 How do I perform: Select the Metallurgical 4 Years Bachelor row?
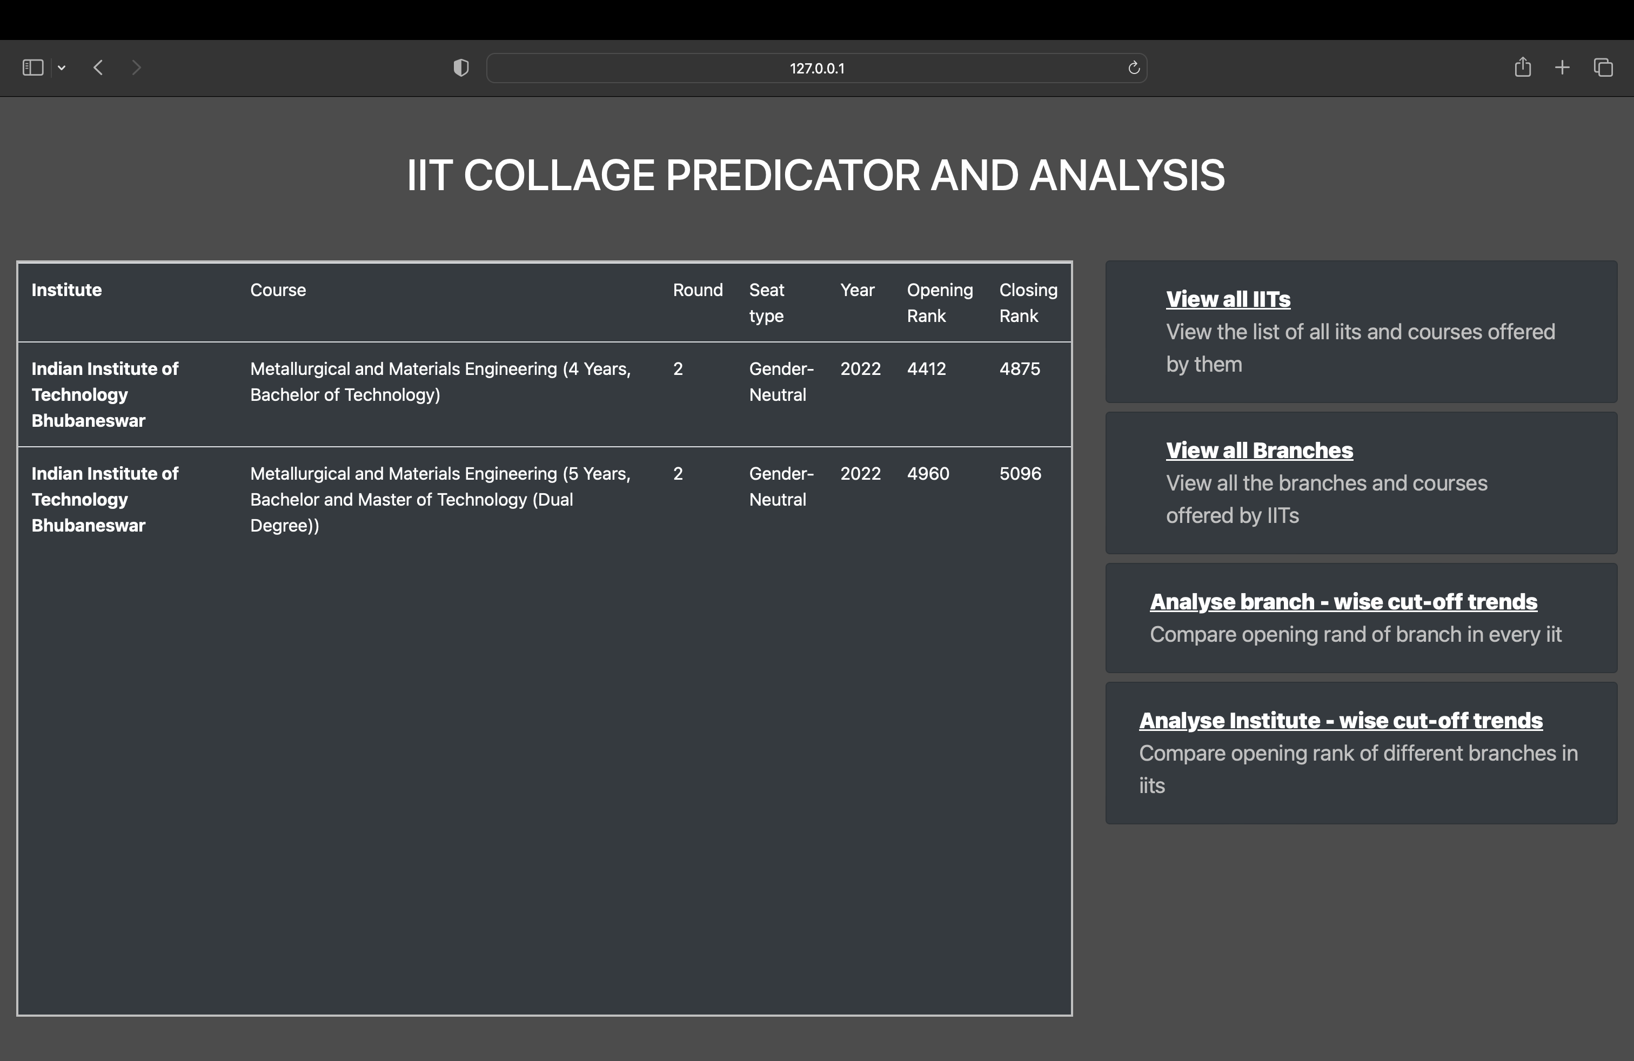(x=439, y=381)
